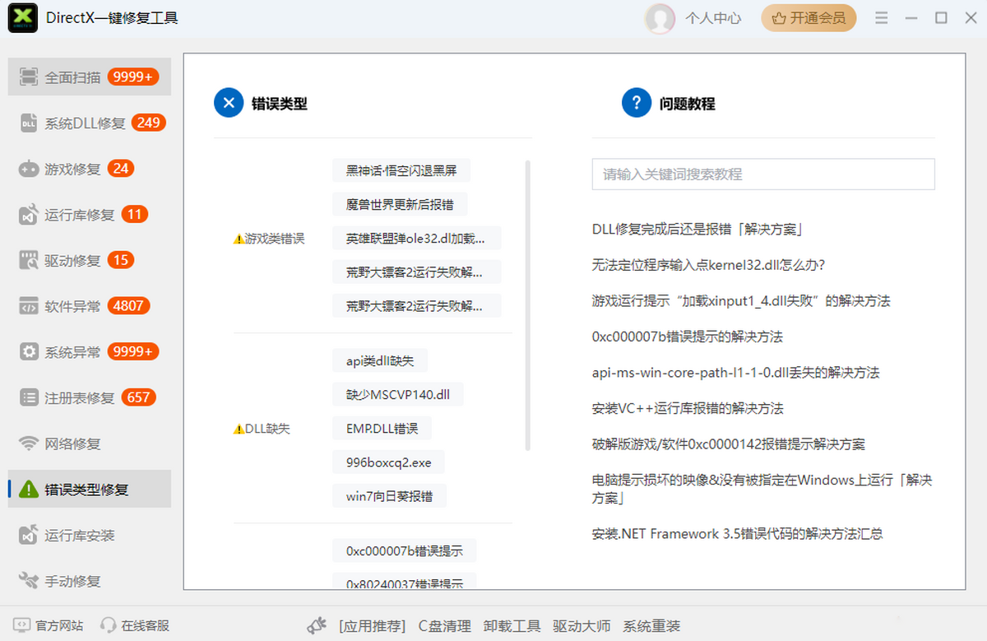Viewport: 987px width, 641px height.
Task: Select win7向日葵报错 tag
Action: point(389,496)
